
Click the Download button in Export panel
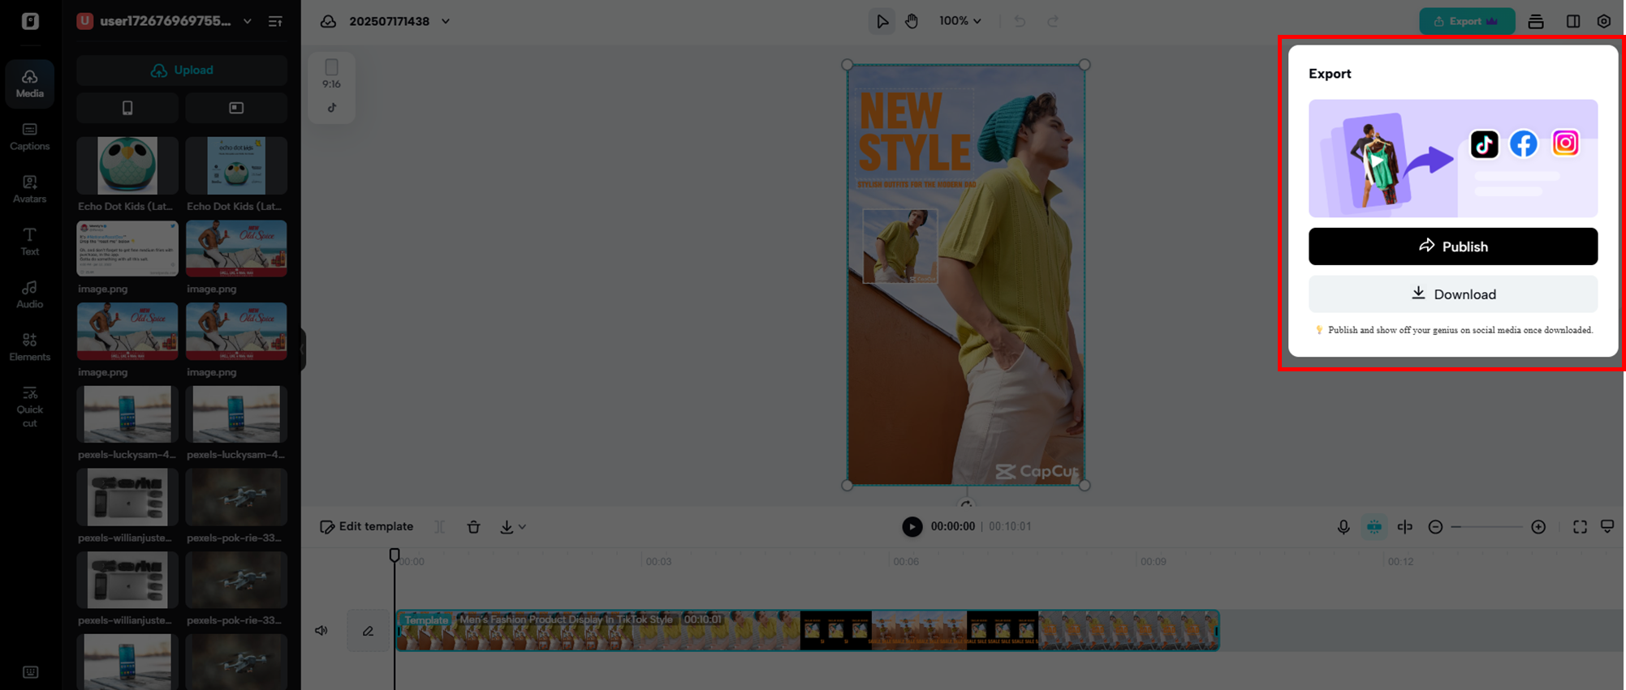[1452, 294]
